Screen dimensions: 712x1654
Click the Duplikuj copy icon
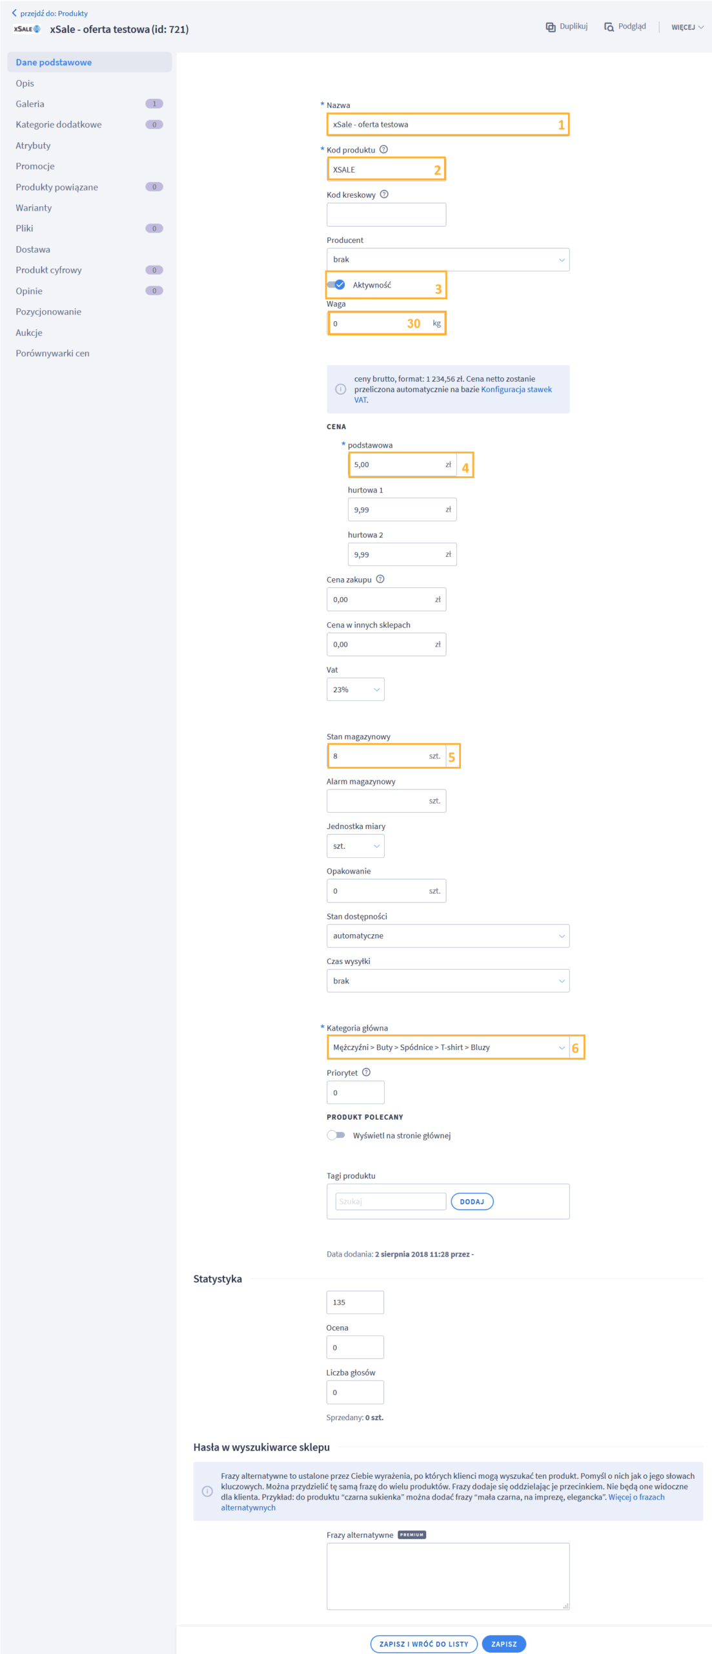(x=550, y=27)
